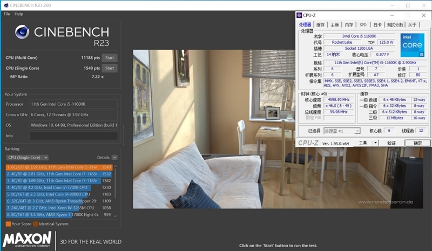The image size is (432, 251).
Task: Click the TDP 125.0 W value
Action: [x=386, y=42]
